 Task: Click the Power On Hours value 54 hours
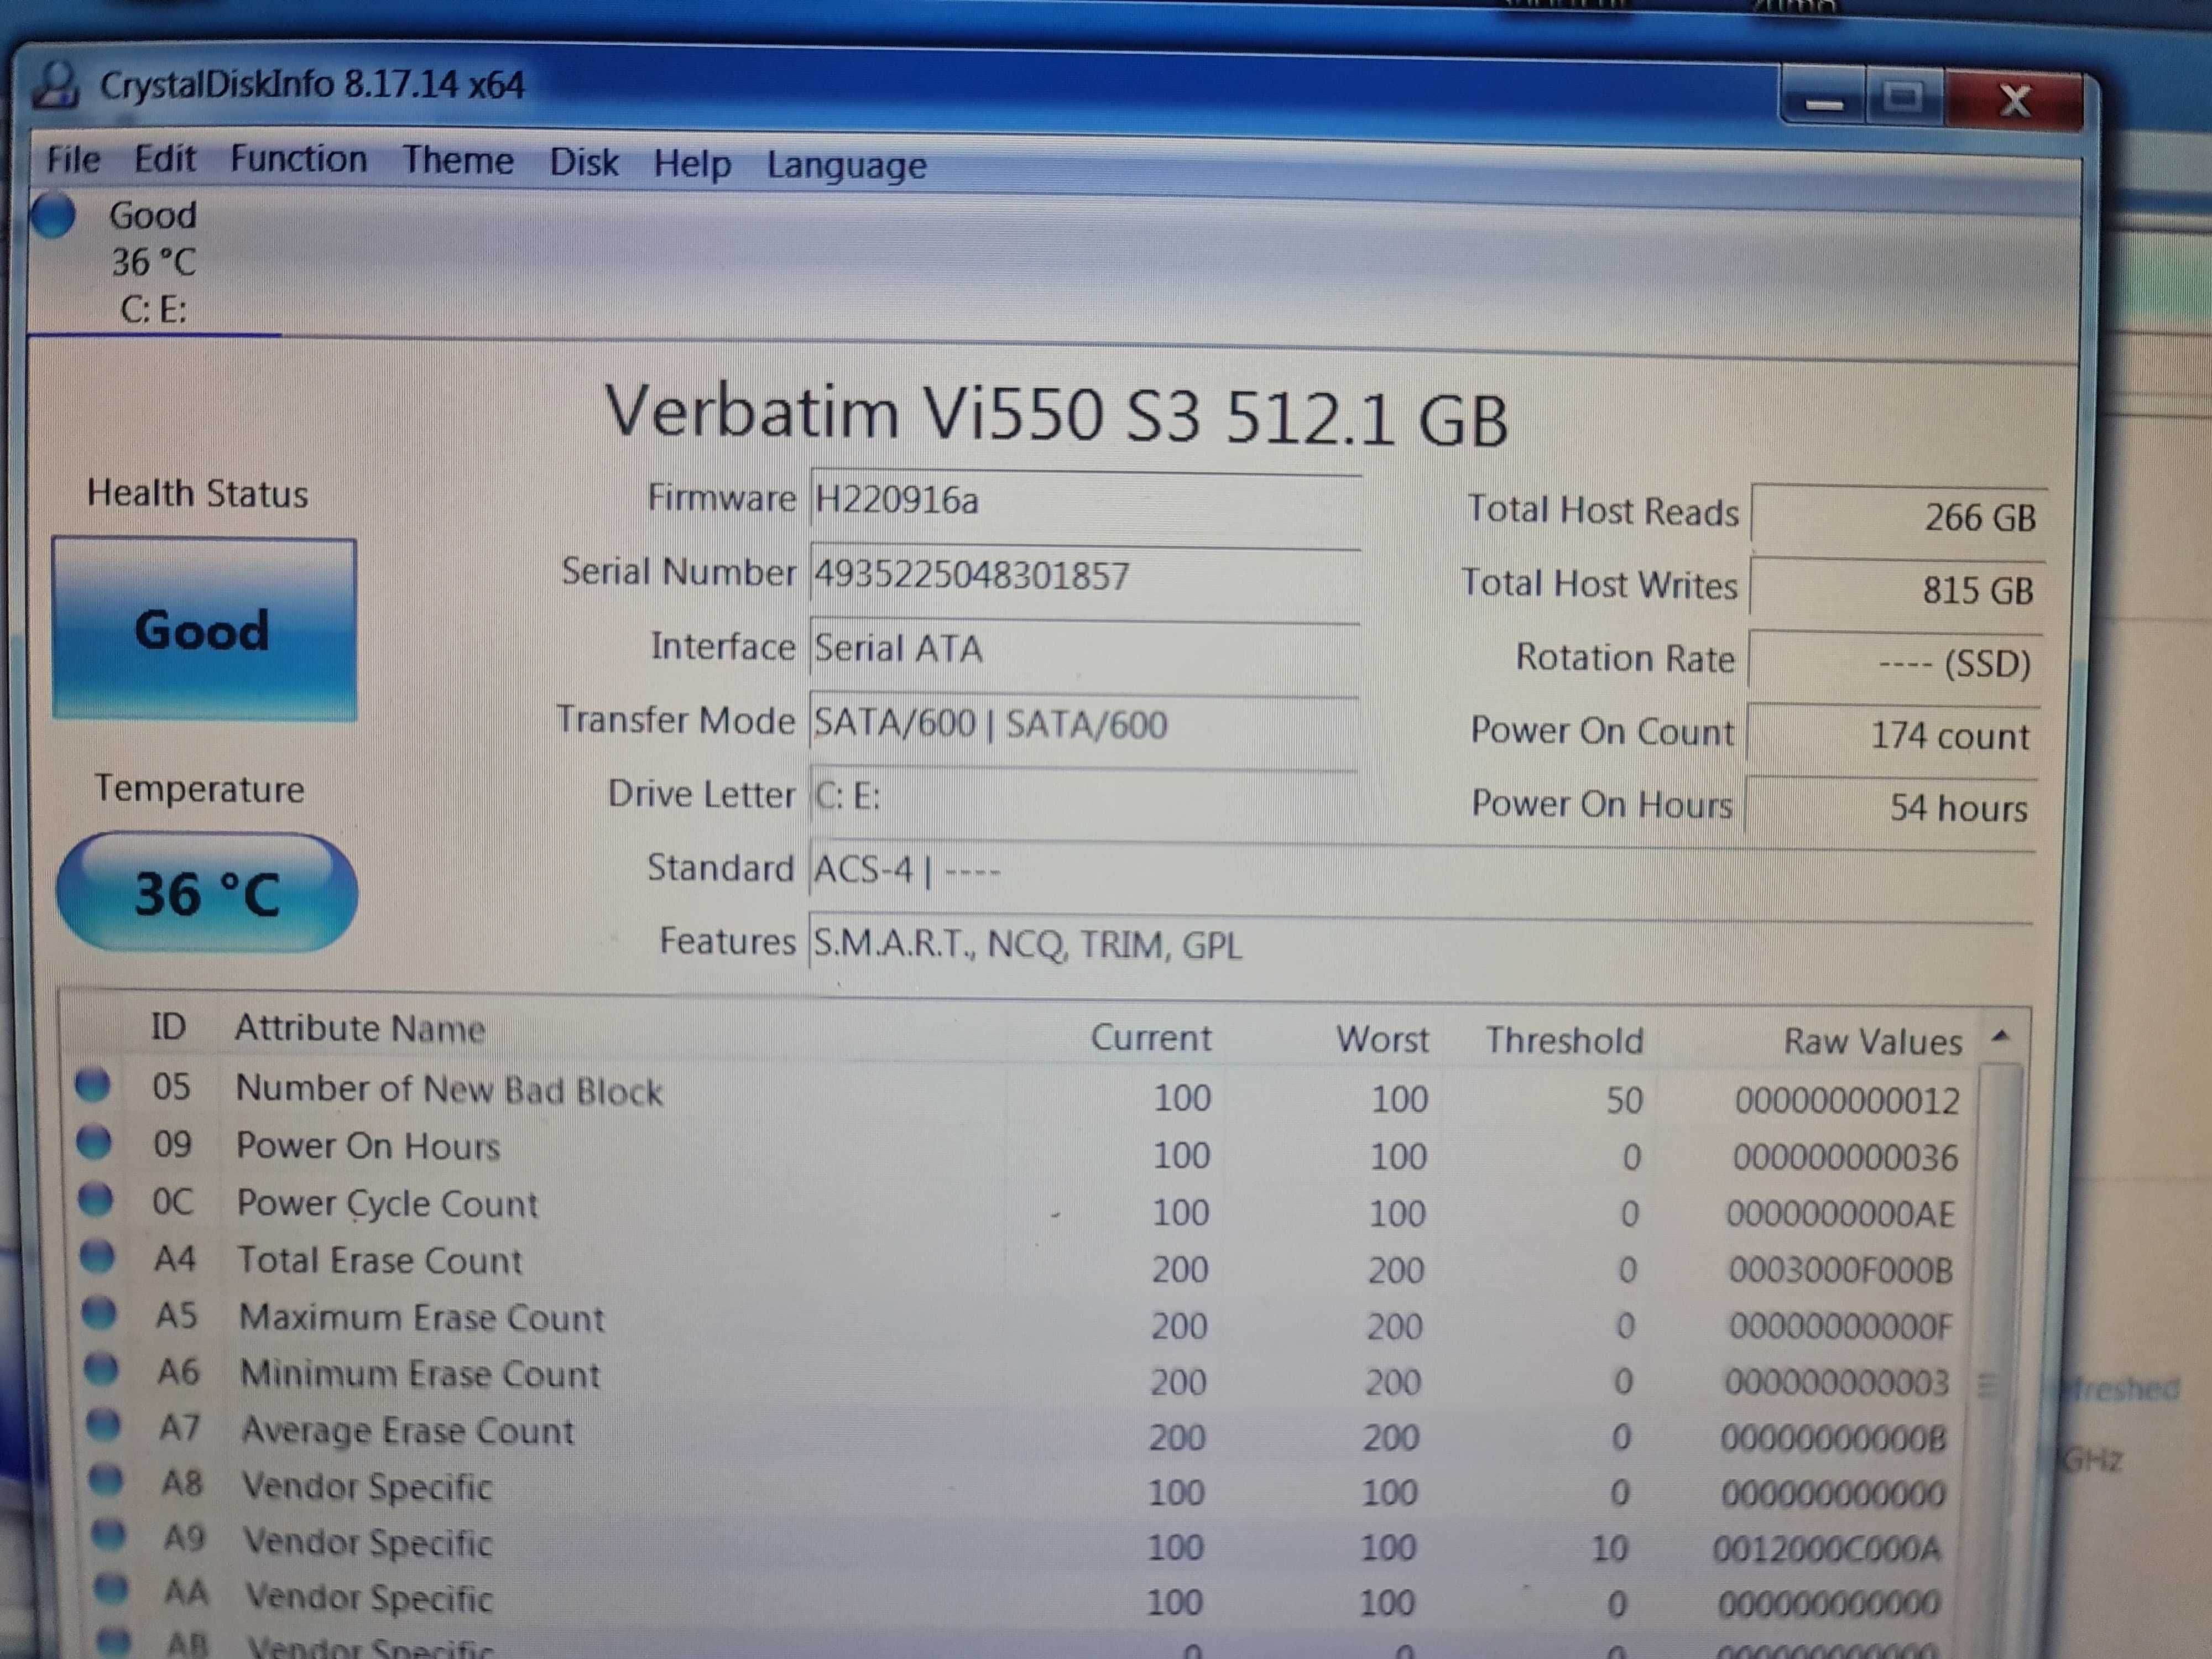[1891, 807]
